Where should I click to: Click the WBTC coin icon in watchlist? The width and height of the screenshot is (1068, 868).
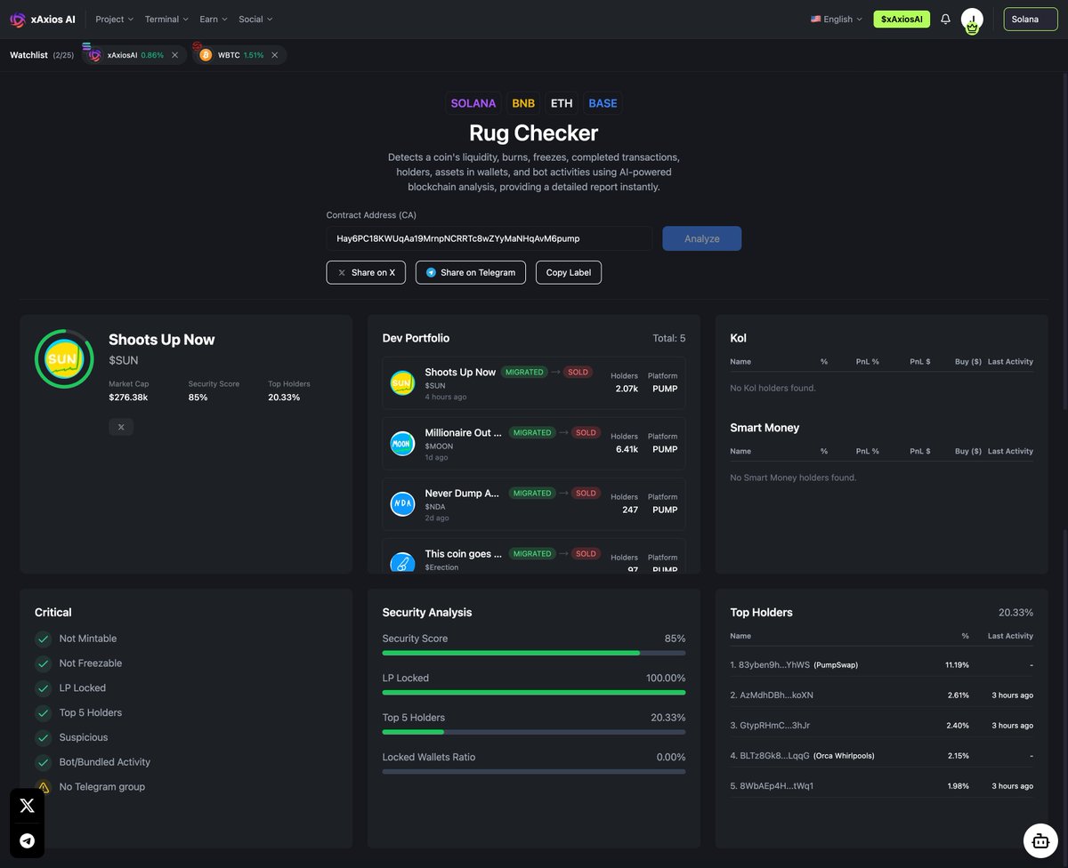[x=206, y=55]
